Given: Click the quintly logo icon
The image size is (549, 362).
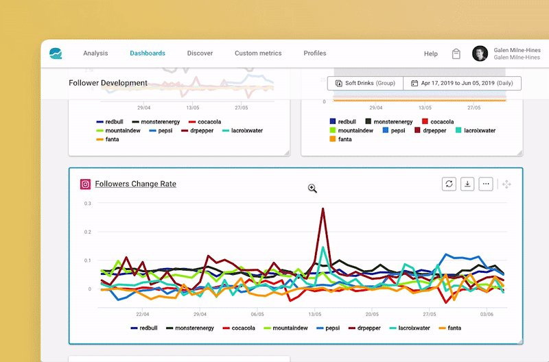Looking at the screenshot, I should pyautogui.click(x=56, y=53).
